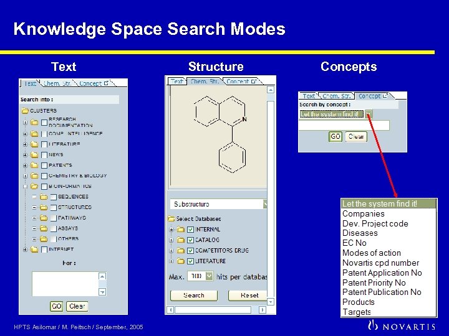Image resolution: width=449 pixels, height=336 pixels.
Task: Click the INTERNAL database folder icon
Action: tap(181, 230)
